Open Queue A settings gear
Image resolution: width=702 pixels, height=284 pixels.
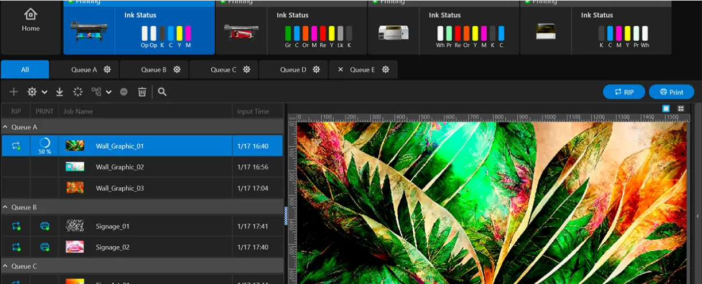(107, 70)
